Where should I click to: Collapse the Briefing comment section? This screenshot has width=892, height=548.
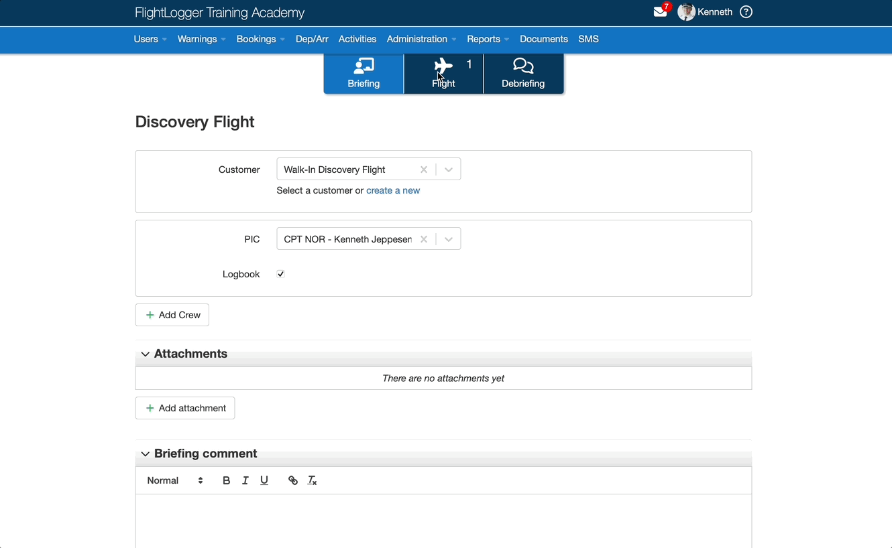145,454
